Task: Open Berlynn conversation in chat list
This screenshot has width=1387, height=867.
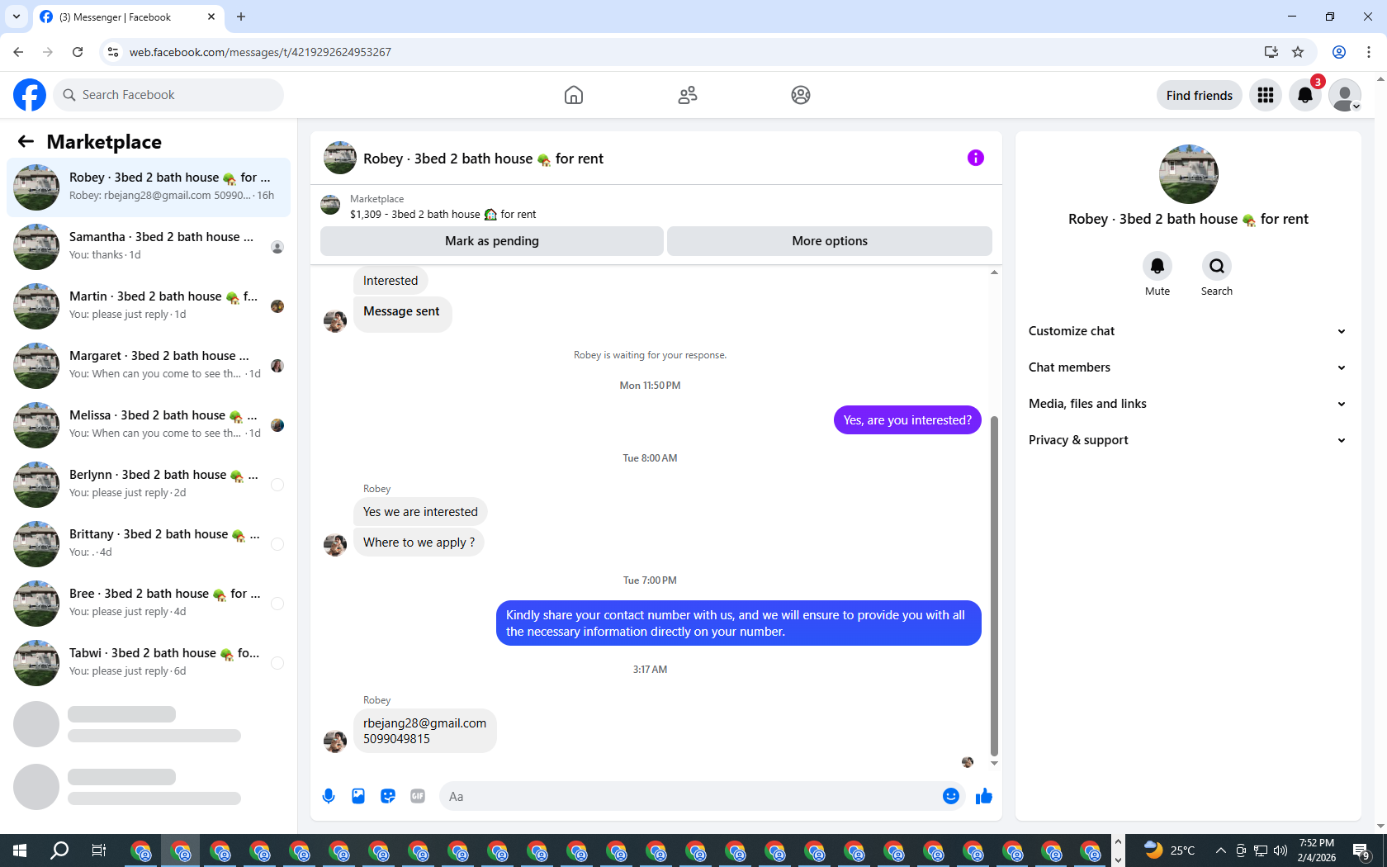Action: (149, 485)
